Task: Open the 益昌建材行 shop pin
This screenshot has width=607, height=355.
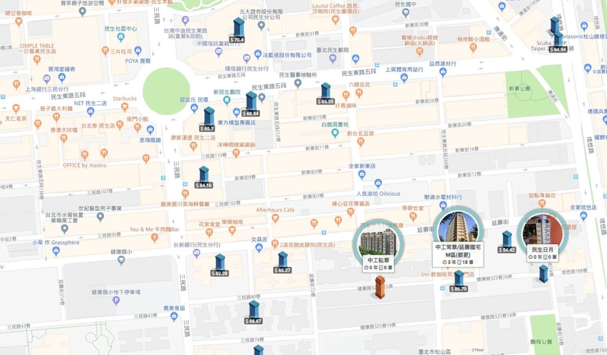Action: pos(443,72)
